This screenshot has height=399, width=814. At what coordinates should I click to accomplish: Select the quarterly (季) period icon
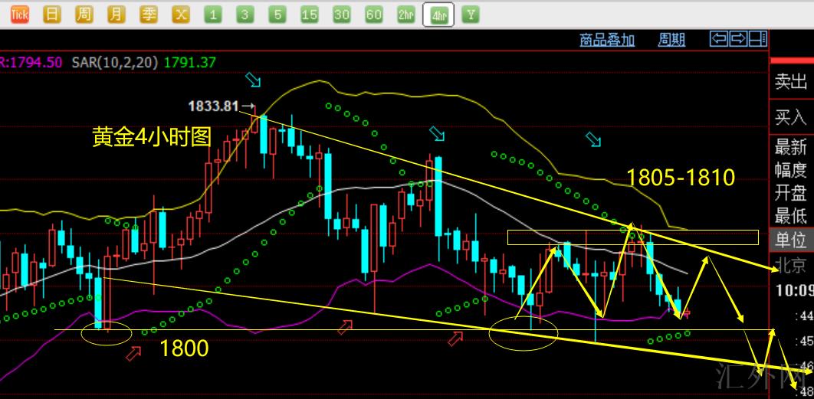click(x=149, y=15)
